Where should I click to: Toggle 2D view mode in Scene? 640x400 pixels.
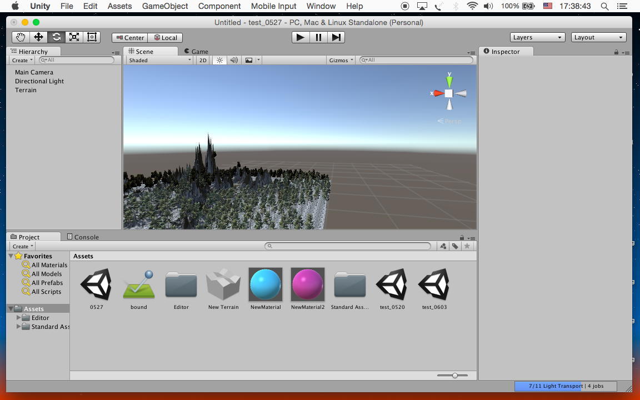pos(203,60)
